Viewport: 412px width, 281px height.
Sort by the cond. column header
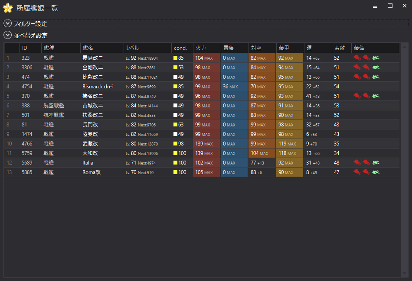[x=182, y=48]
